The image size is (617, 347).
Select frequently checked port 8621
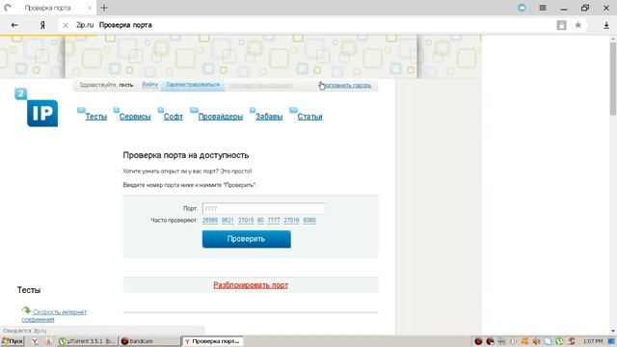228,221
